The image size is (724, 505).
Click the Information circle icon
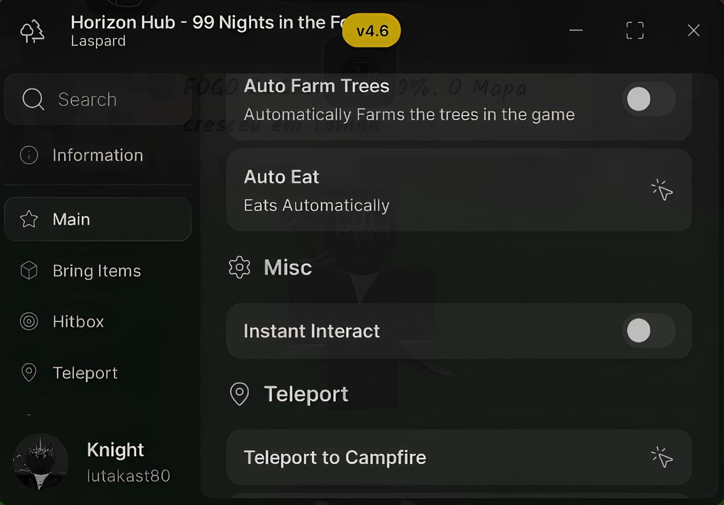[x=29, y=155]
